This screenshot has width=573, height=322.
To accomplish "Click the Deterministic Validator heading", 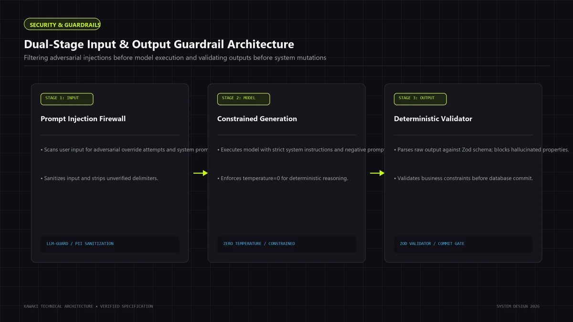I will pos(433,119).
